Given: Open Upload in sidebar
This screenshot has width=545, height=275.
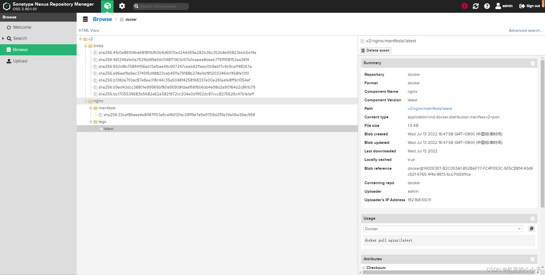Looking at the screenshot, I should click(38, 61).
